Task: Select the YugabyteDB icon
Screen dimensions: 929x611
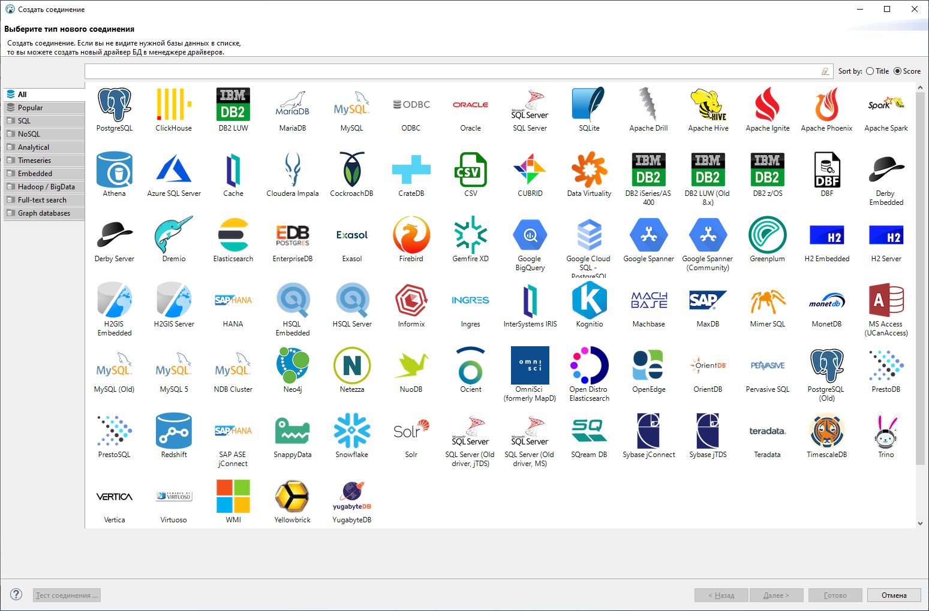Action: pyautogui.click(x=352, y=497)
